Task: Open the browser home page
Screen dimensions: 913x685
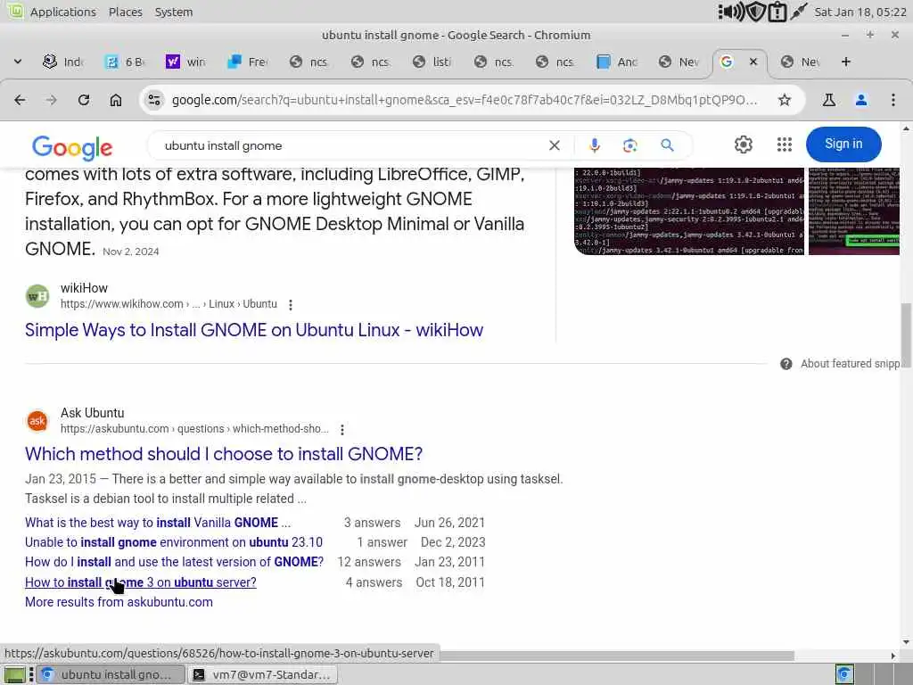Action: [x=116, y=100]
